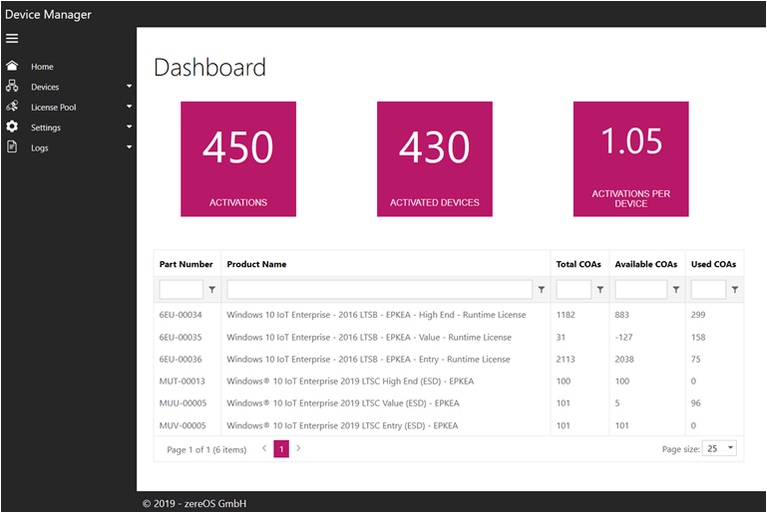Focus the Available COAs filter field
Screen dimensions: 767x513
[x=640, y=290]
